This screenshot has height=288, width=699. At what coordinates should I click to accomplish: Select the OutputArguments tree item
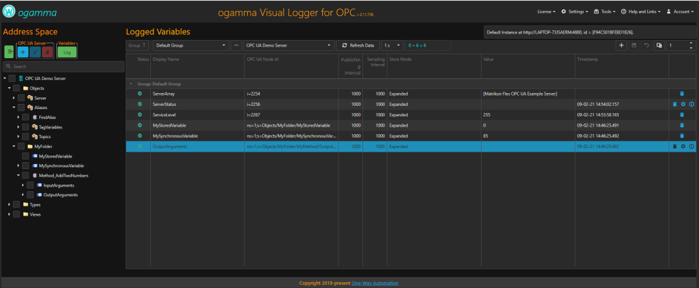(61, 194)
